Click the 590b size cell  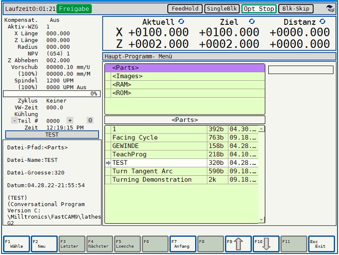(x=217, y=171)
